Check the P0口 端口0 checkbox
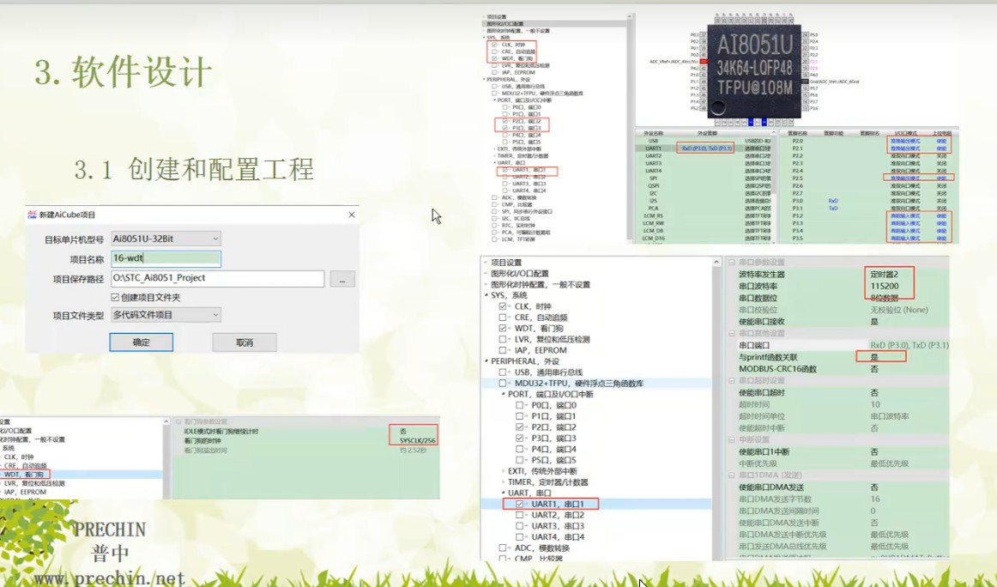Viewport: 997px width, 587px height. point(518,406)
